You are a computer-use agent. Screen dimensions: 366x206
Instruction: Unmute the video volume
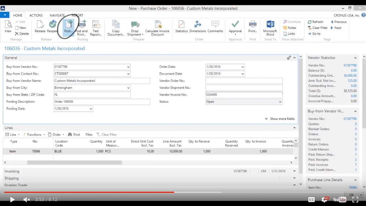click(27, 200)
